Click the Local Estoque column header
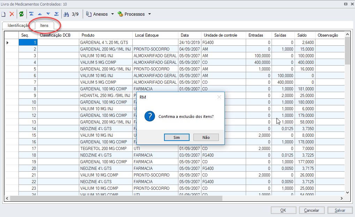This screenshot has height=217, width=355. (155, 35)
